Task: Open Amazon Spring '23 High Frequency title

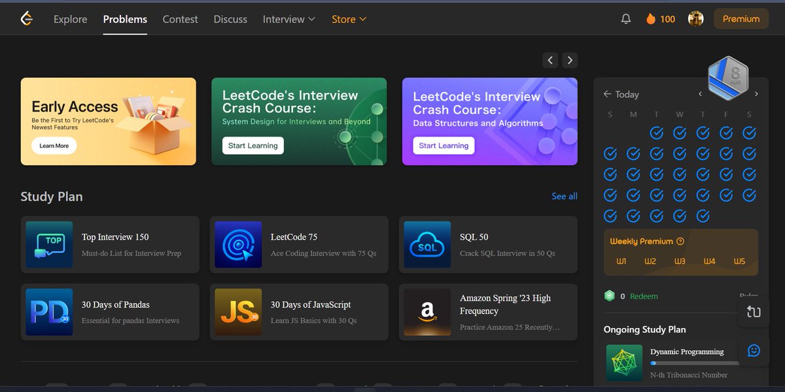Action: (x=505, y=304)
